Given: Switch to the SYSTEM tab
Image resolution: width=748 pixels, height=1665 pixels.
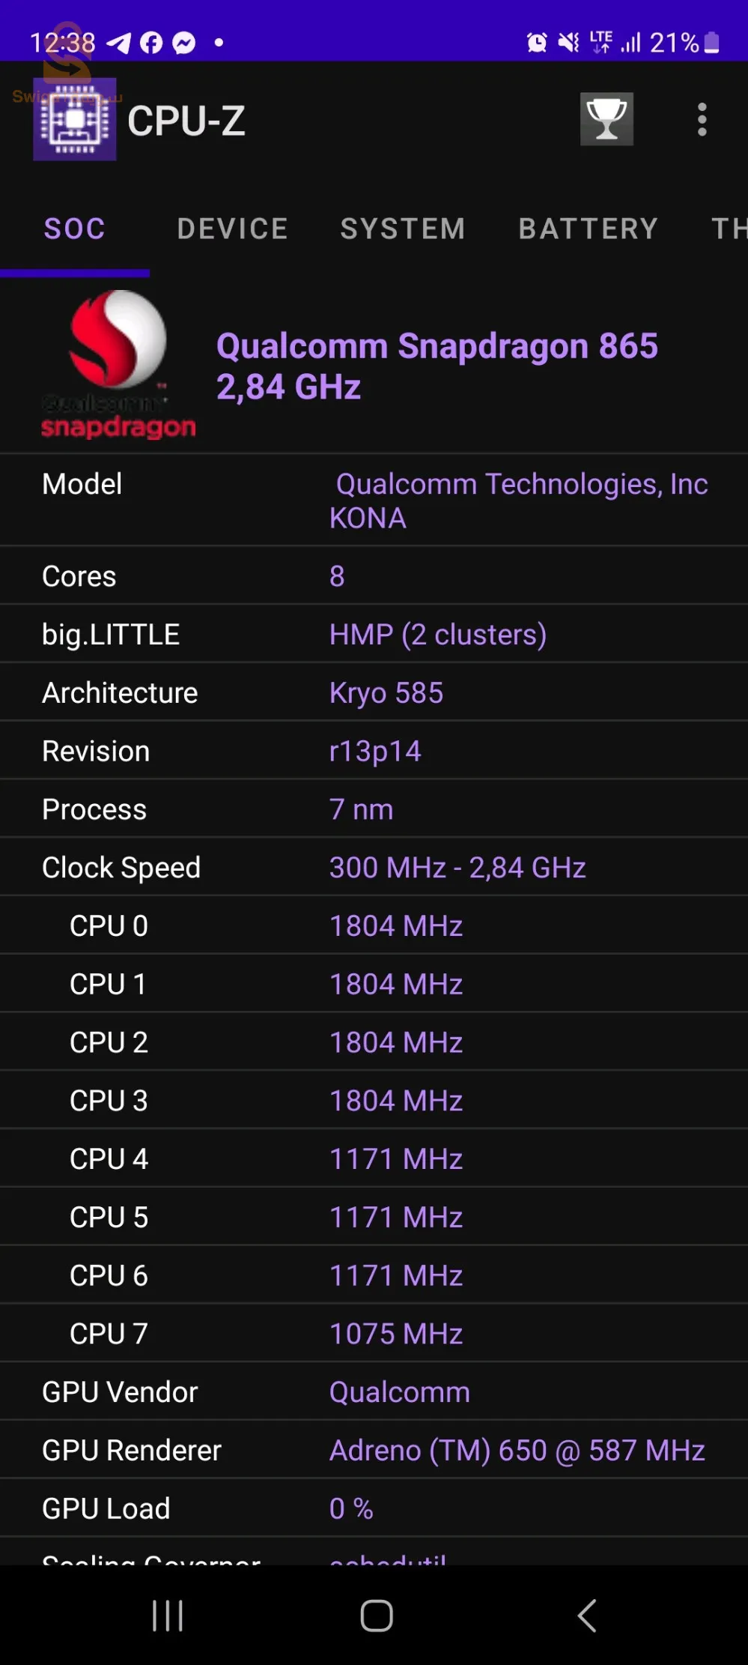Looking at the screenshot, I should pos(403,229).
